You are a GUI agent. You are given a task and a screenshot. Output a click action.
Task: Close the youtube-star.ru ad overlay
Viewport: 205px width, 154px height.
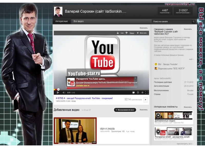pos(136,78)
